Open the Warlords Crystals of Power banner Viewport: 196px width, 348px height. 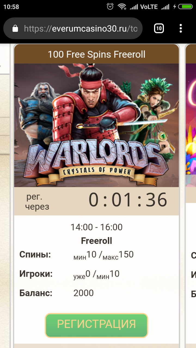point(97,125)
